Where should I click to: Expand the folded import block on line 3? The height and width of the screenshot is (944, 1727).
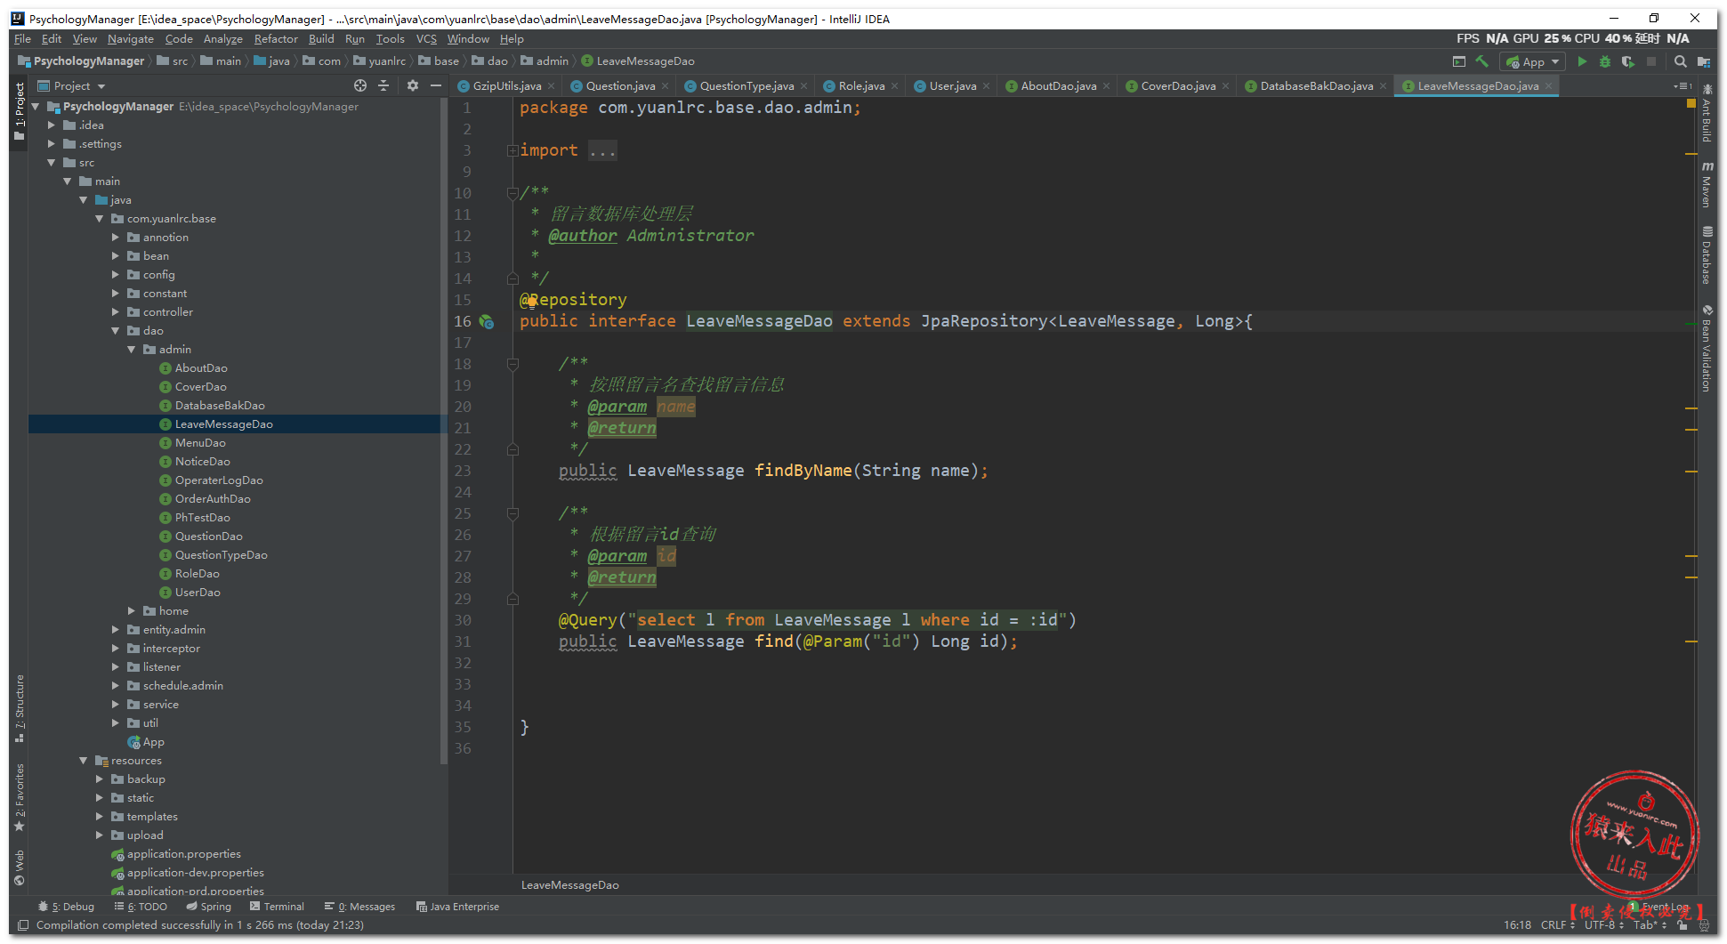click(512, 150)
